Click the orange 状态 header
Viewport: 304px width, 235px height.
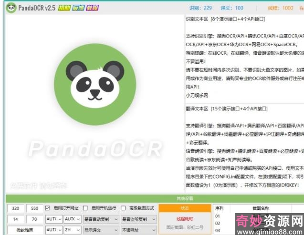pyautogui.click(x=185, y=208)
